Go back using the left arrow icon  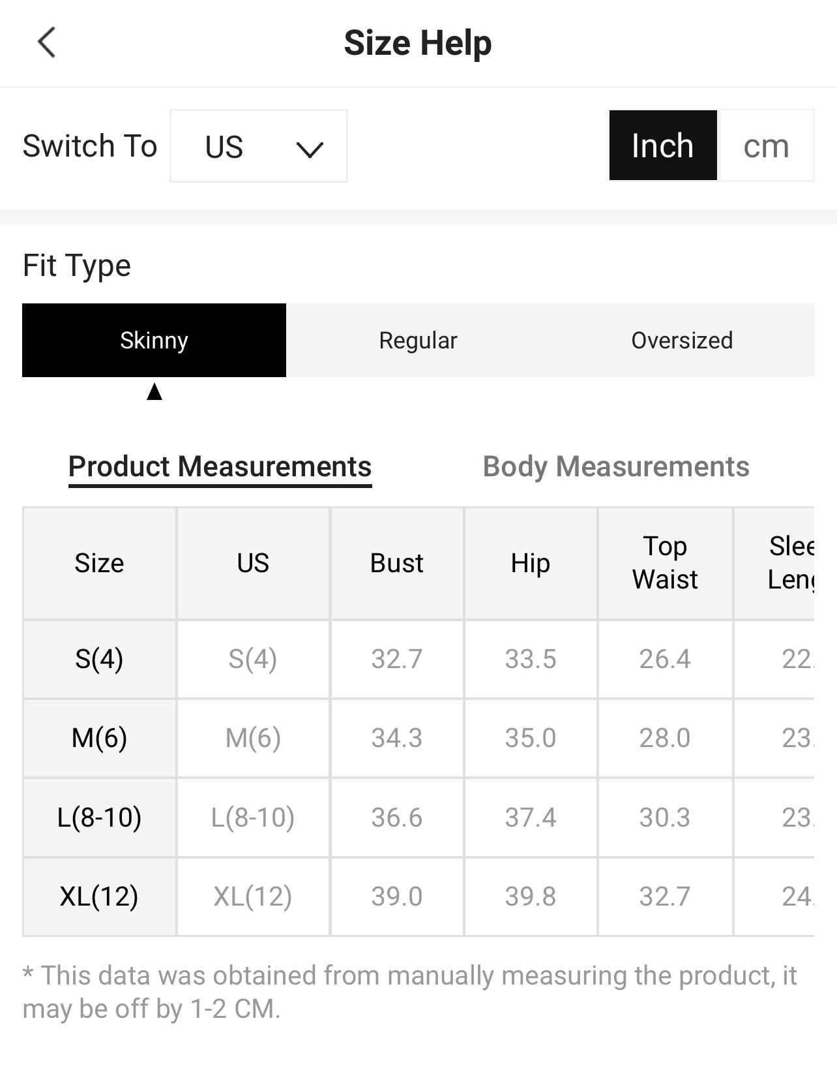point(46,43)
